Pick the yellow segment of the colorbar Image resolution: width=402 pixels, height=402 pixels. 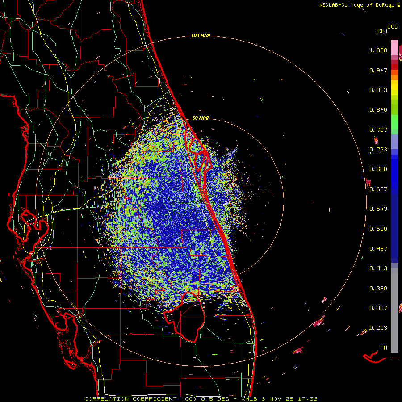click(394, 88)
